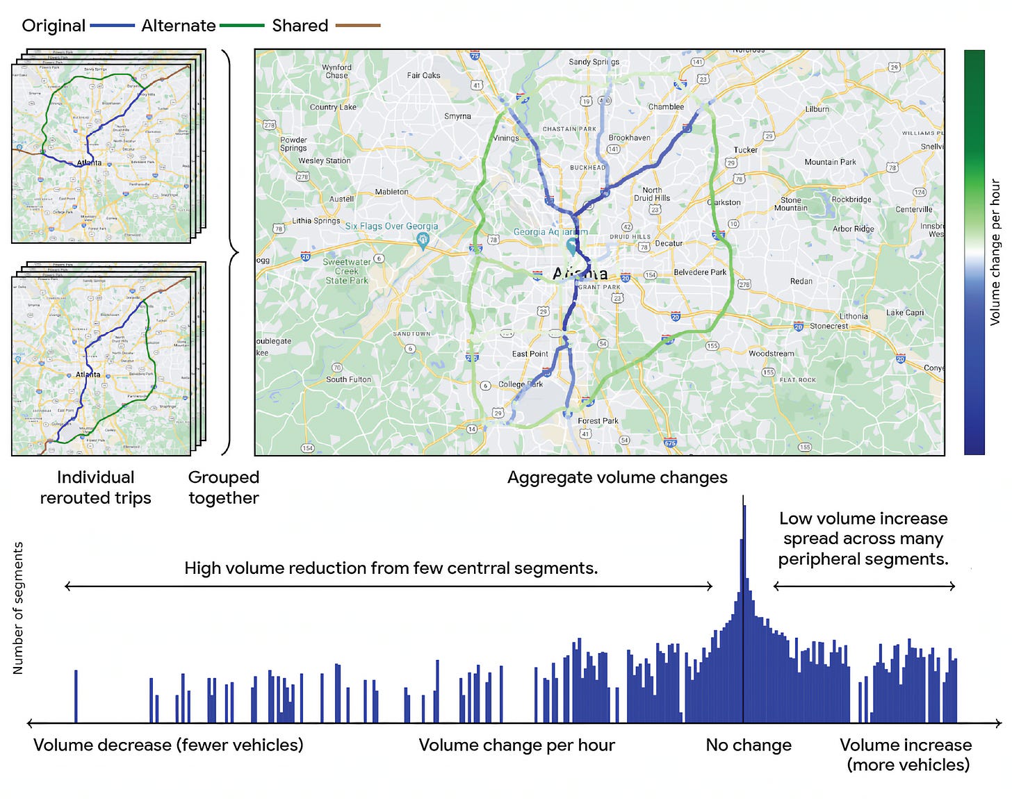
Task: Click the tallest histogram bar at no change
Action: pyautogui.click(x=744, y=614)
